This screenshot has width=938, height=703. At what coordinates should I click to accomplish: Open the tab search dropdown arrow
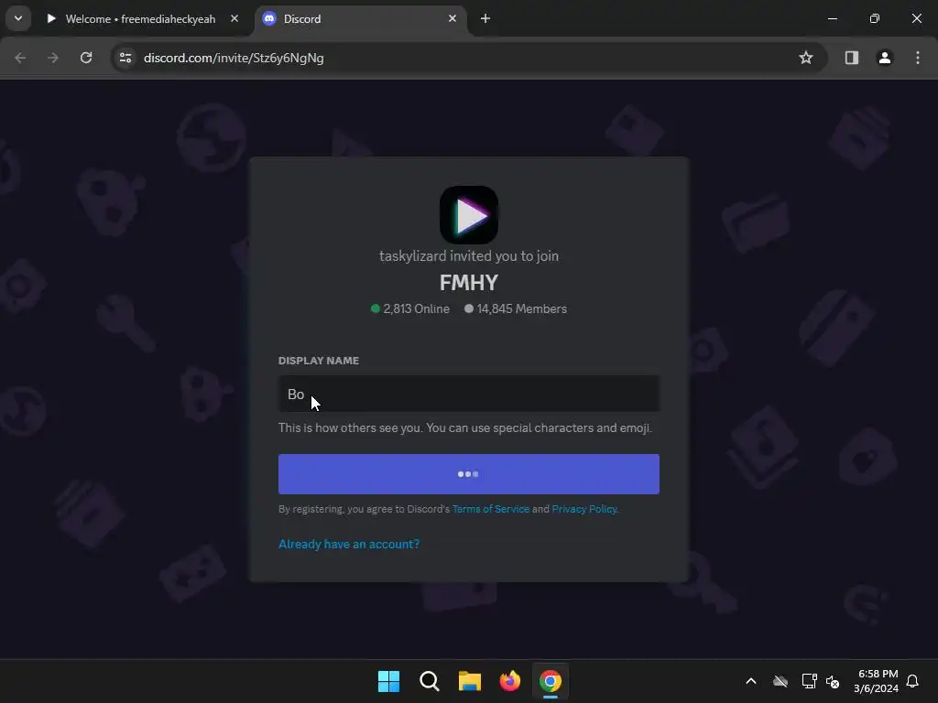[18, 18]
